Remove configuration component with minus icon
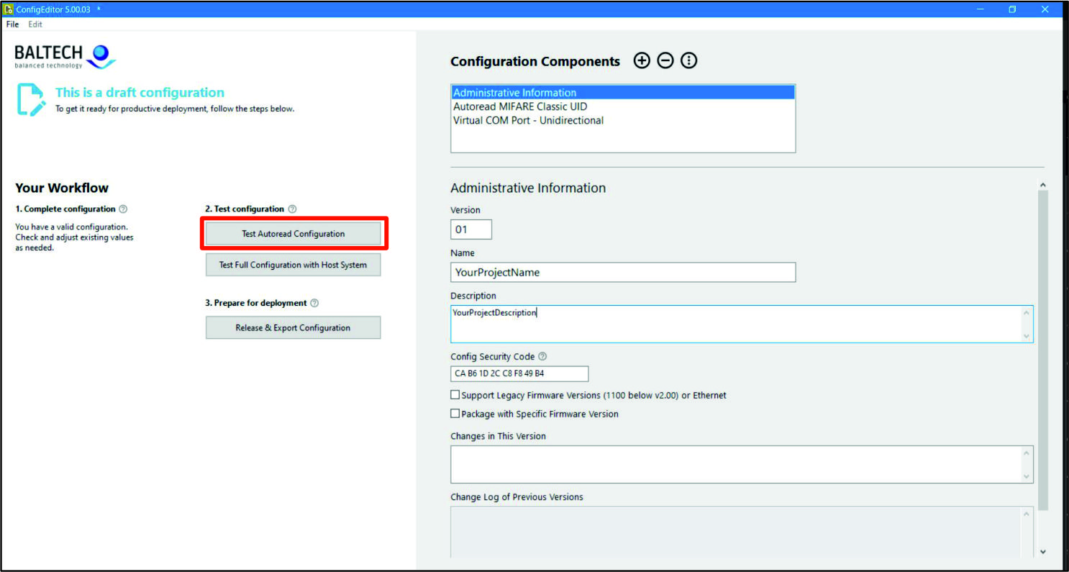Viewport: 1069px width, 572px height. click(665, 61)
